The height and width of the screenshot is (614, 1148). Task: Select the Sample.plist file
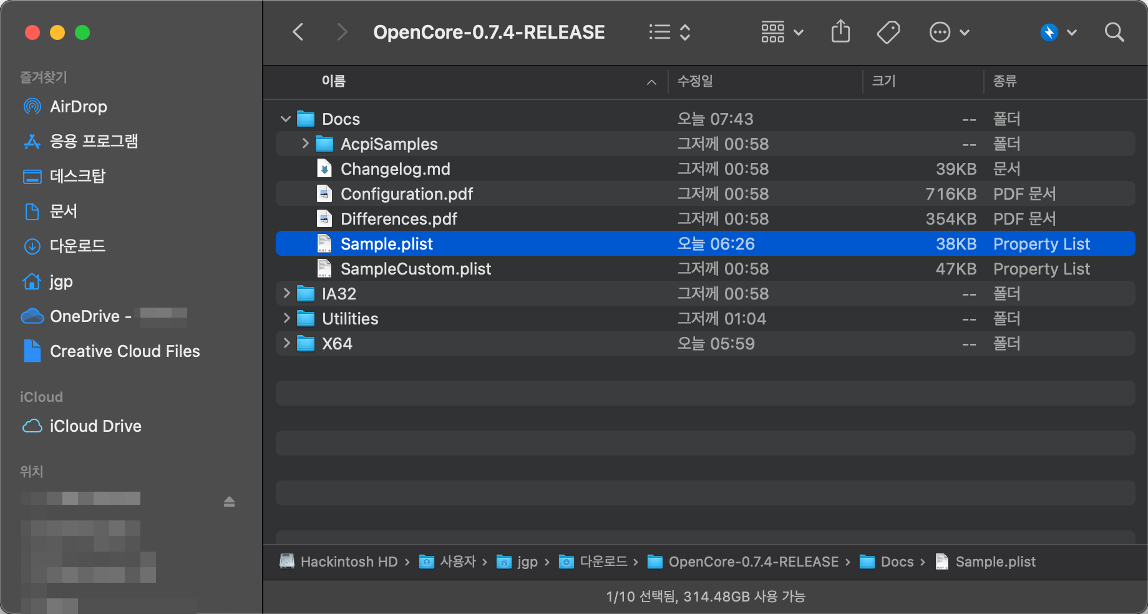point(705,243)
